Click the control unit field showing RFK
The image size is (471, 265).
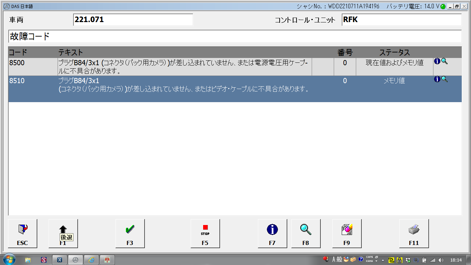pos(402,20)
